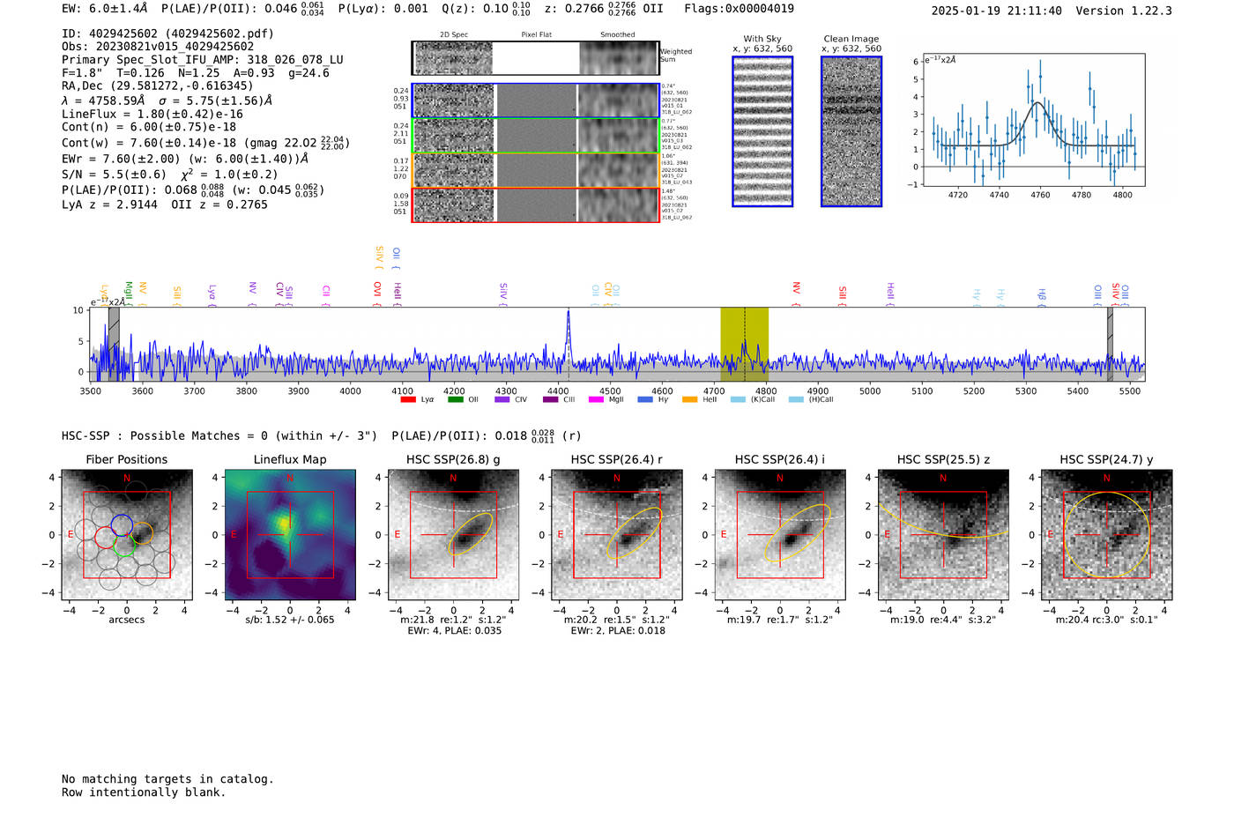Open the Fiber Positions cutout image
The image size is (1234, 840).
[x=127, y=535]
